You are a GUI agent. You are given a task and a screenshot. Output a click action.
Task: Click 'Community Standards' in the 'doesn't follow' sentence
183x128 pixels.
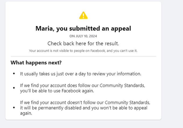click(x=127, y=103)
